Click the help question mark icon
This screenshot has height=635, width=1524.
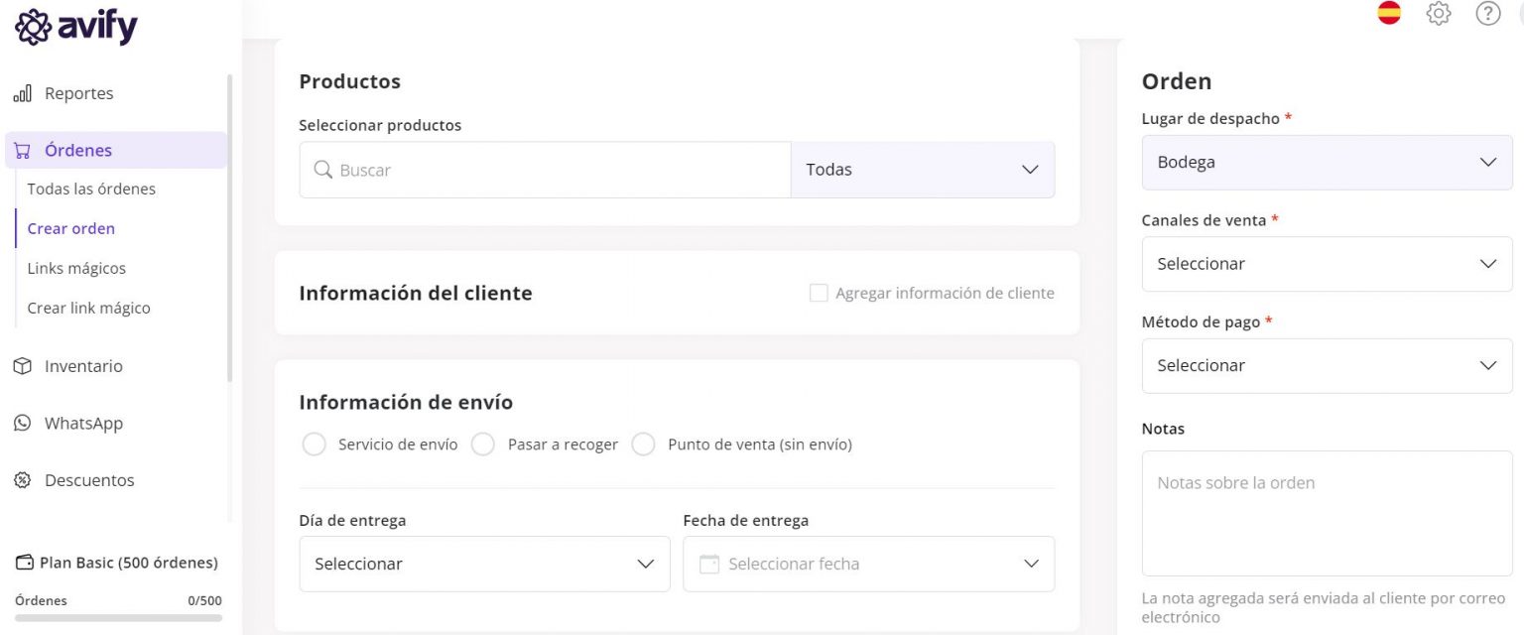click(1487, 14)
